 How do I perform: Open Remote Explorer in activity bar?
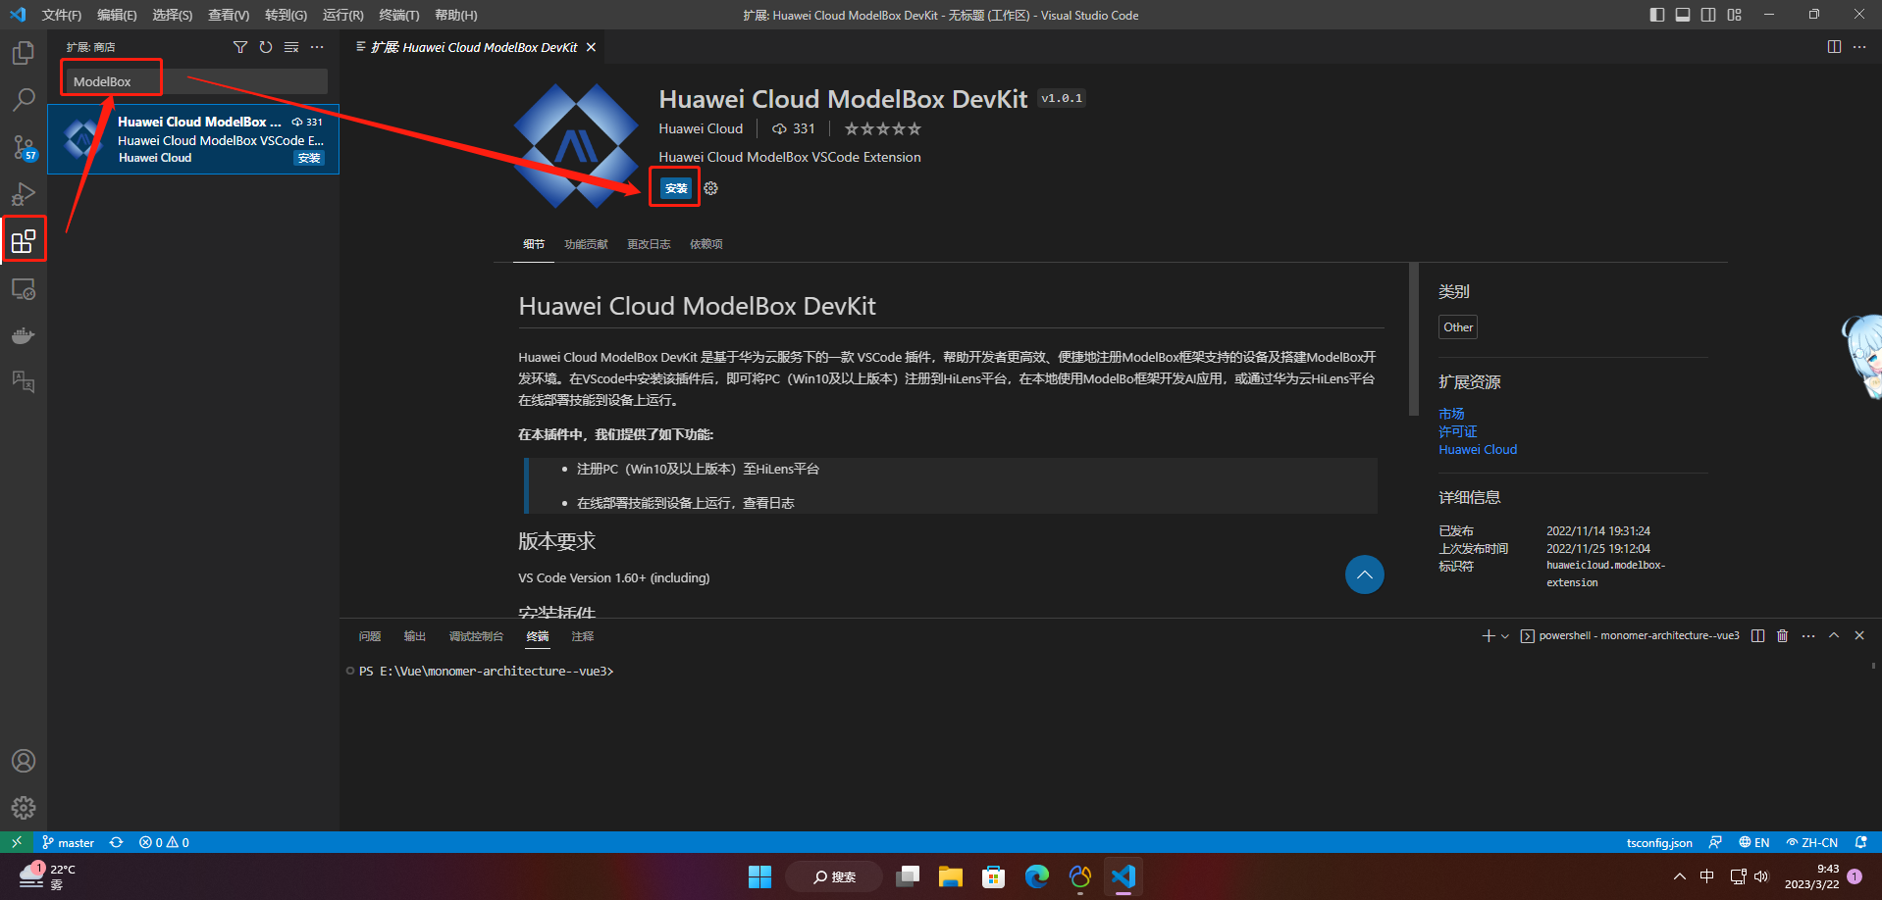pos(24,289)
